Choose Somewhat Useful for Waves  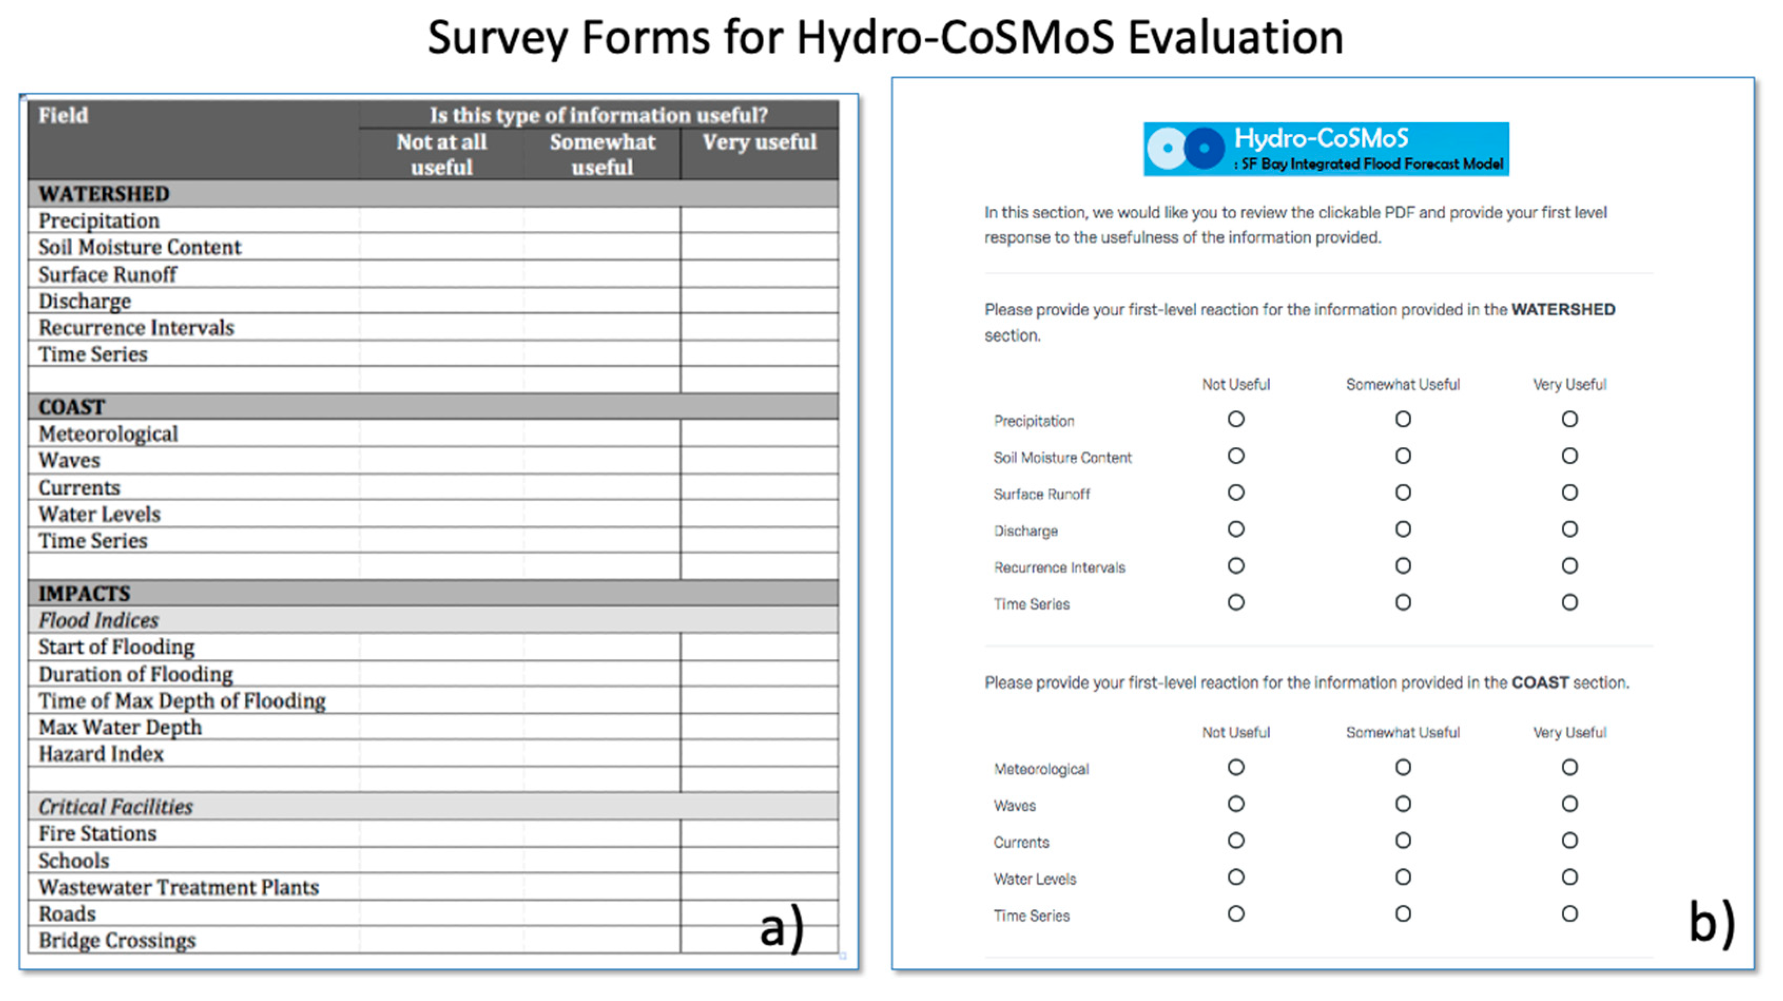[1402, 804]
